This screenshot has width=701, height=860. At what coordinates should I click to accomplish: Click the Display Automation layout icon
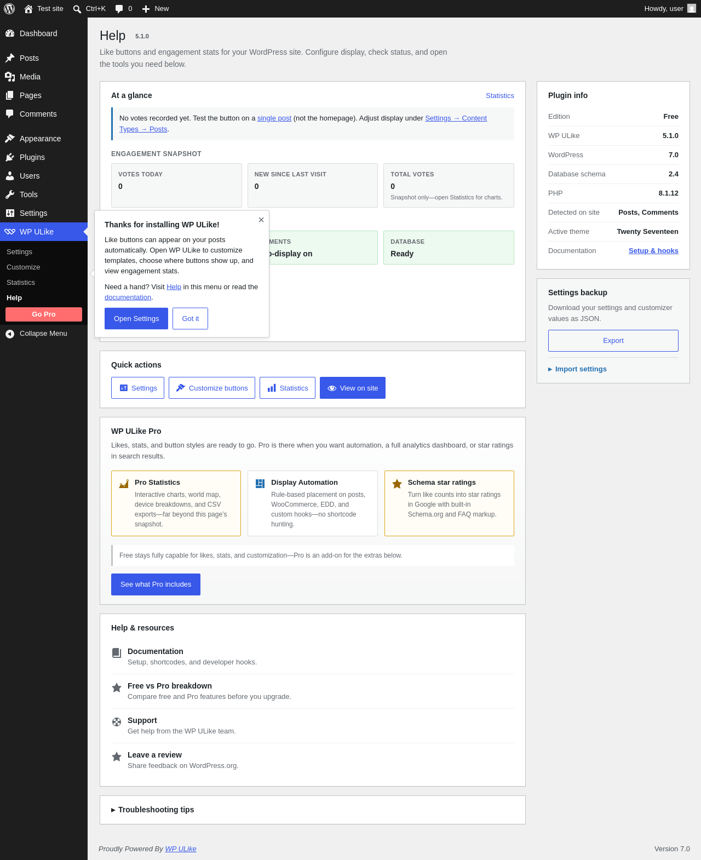click(x=260, y=483)
